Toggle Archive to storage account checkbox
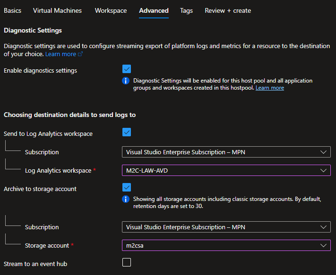 click(127, 187)
